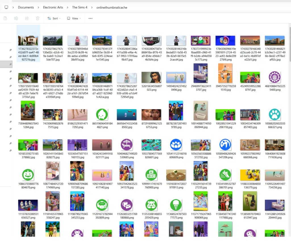Expand chevron after The Sims 4 breadcrumb
This screenshot has height=241, width=291.
tap(92, 7)
